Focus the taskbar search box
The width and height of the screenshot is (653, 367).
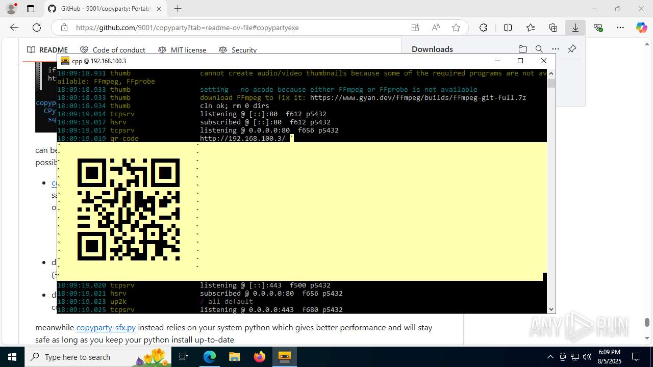pyautogui.click(x=99, y=357)
